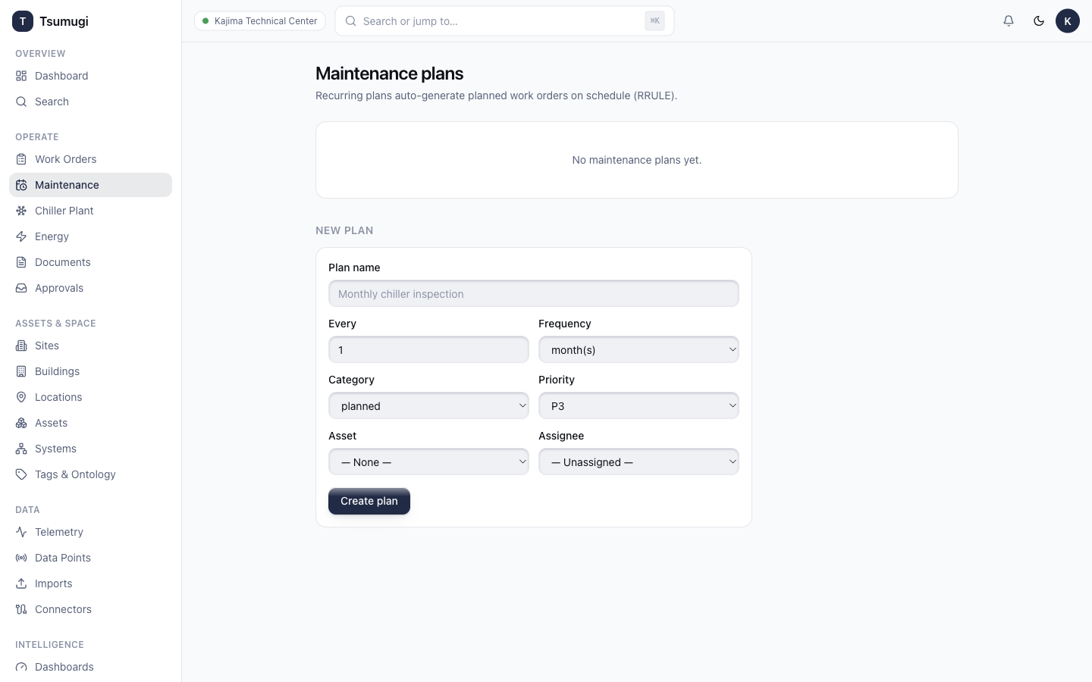Click the Create plan button
The width and height of the screenshot is (1092, 682).
(x=369, y=501)
